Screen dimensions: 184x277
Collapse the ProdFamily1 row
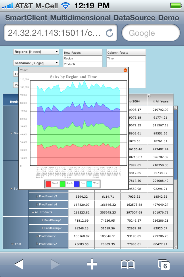37,236
